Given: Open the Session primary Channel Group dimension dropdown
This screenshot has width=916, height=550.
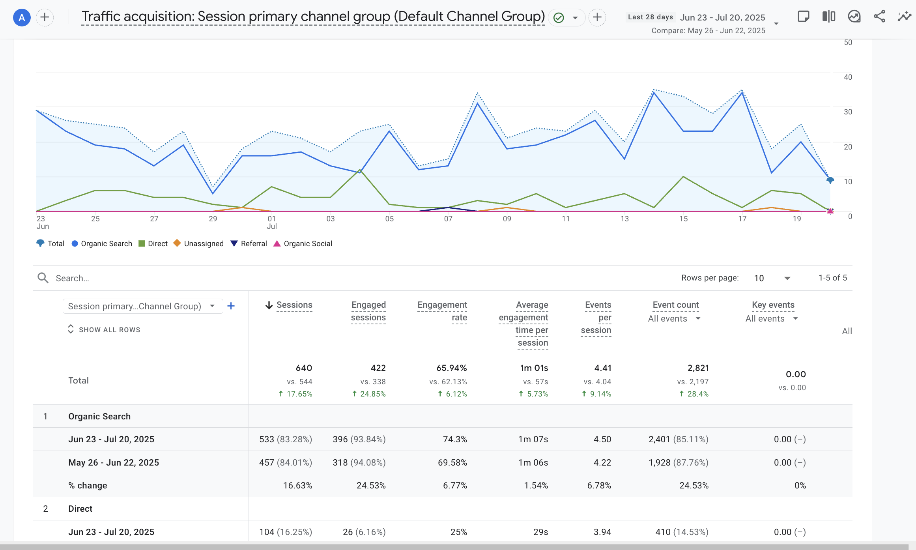Looking at the screenshot, I should point(143,306).
